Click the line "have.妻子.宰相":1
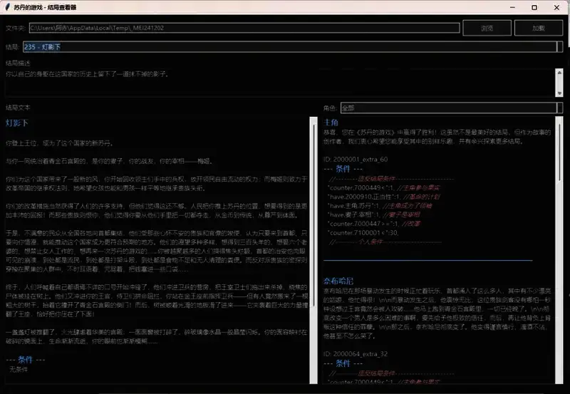 click(353, 214)
